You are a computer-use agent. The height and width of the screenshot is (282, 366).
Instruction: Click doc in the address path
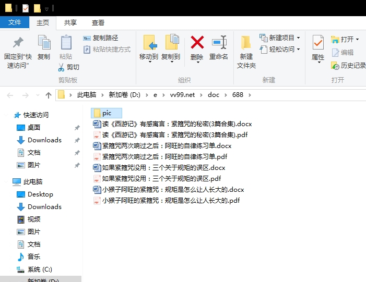click(x=214, y=95)
